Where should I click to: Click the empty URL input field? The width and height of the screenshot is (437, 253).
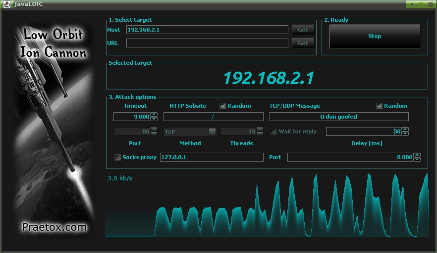(207, 43)
